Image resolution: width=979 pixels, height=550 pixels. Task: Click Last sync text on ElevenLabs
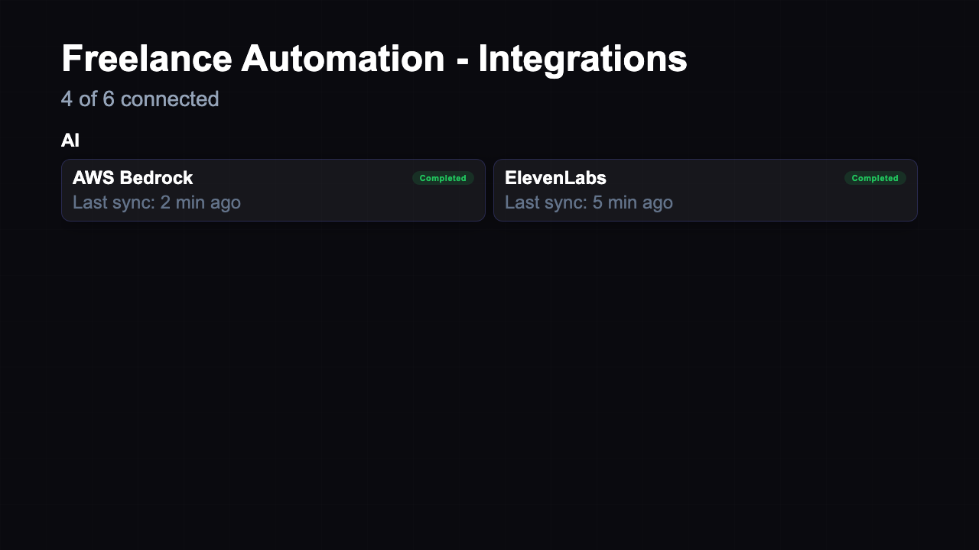pos(587,203)
